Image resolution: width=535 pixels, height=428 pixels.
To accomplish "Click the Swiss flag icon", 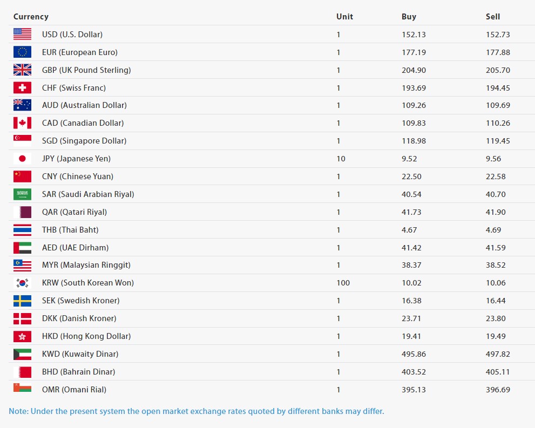I will (22, 87).
